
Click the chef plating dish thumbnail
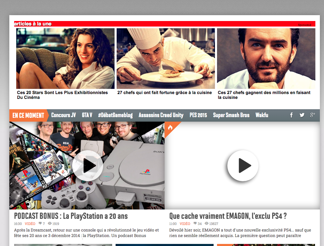pos(166,59)
